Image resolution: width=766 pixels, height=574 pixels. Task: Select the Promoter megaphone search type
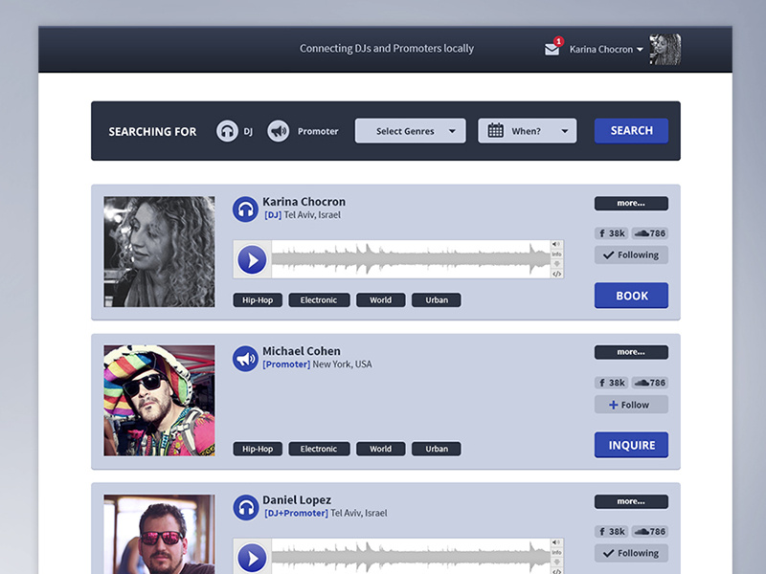coord(278,131)
